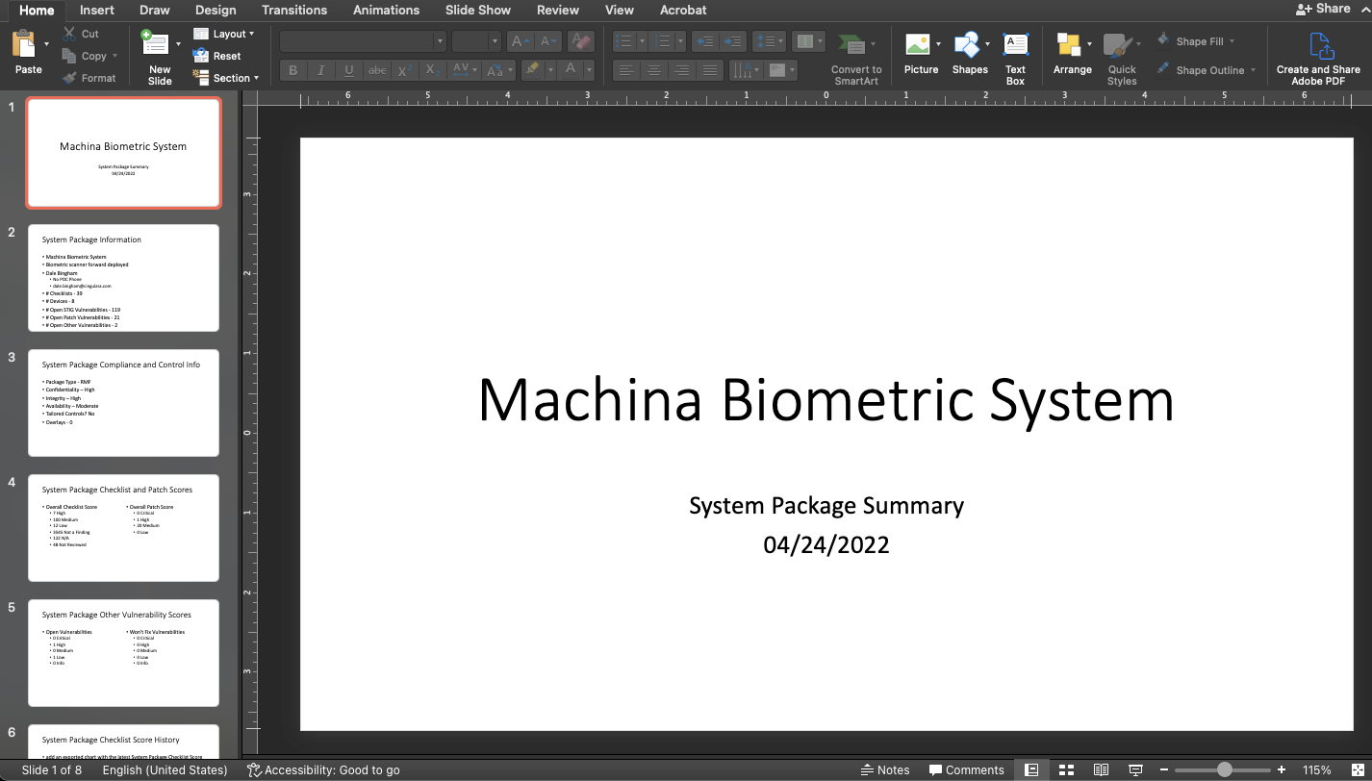1372x781 pixels.
Task: Click the zoom out minus button
Action: (x=1164, y=770)
